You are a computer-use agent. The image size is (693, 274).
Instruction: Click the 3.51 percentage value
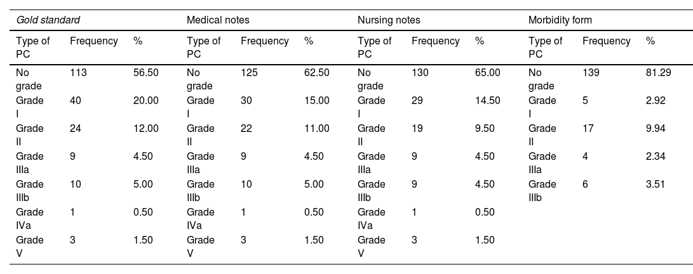pos(656,185)
